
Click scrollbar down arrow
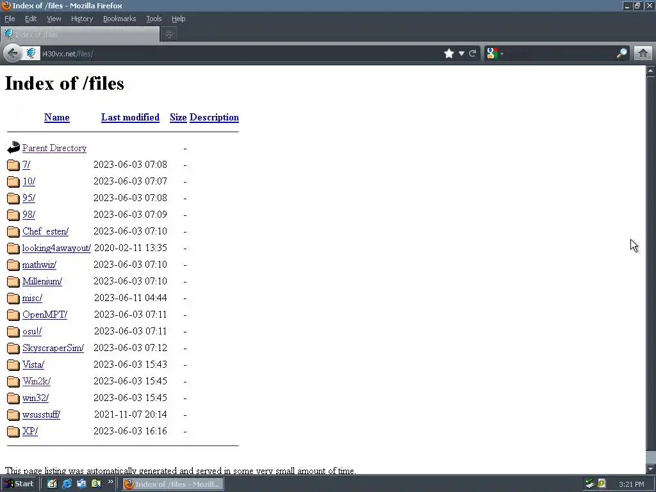pos(651,469)
